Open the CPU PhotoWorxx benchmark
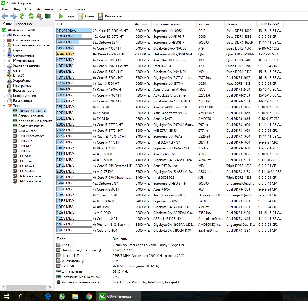308x301 pixels. (31, 136)
